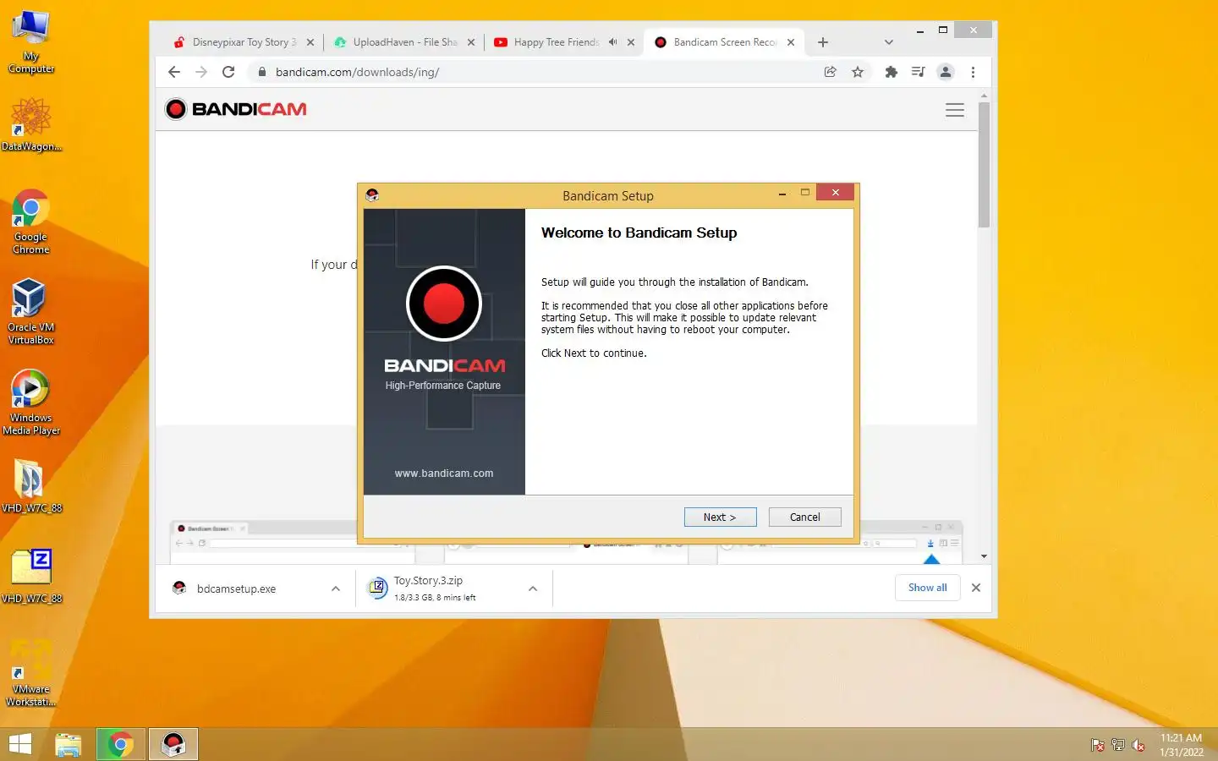Bookmark this tab with the star
The image size is (1218, 761).
[858, 72]
